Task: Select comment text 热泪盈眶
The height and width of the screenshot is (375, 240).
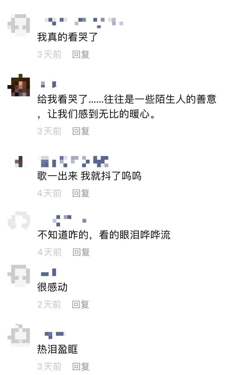Action: 58,349
